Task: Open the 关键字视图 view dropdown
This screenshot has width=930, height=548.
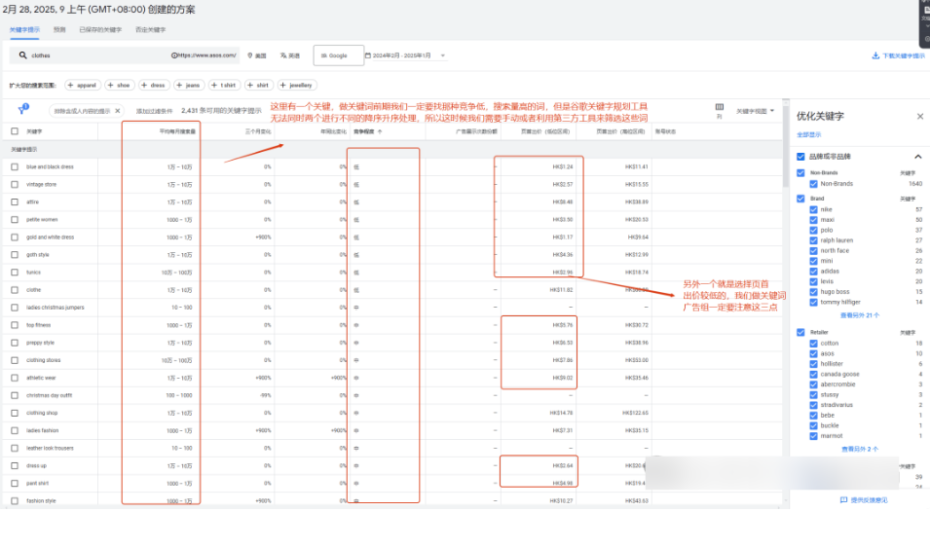Action: click(756, 111)
